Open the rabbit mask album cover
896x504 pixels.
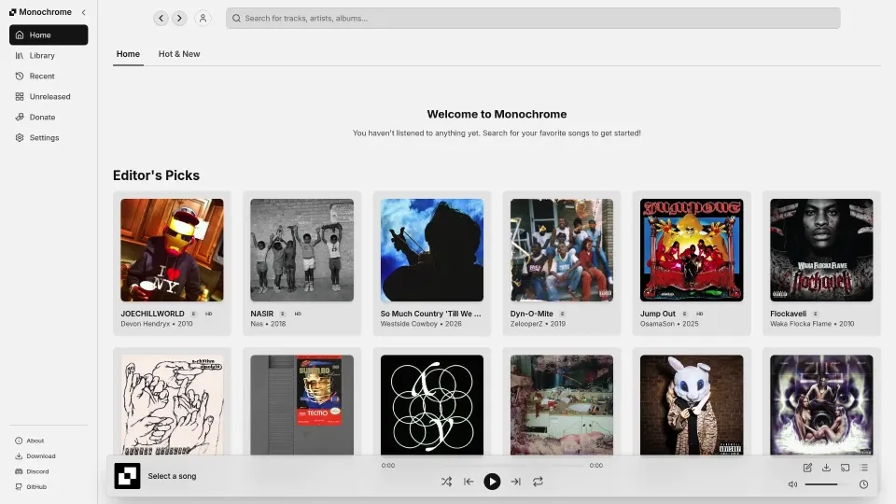point(692,404)
